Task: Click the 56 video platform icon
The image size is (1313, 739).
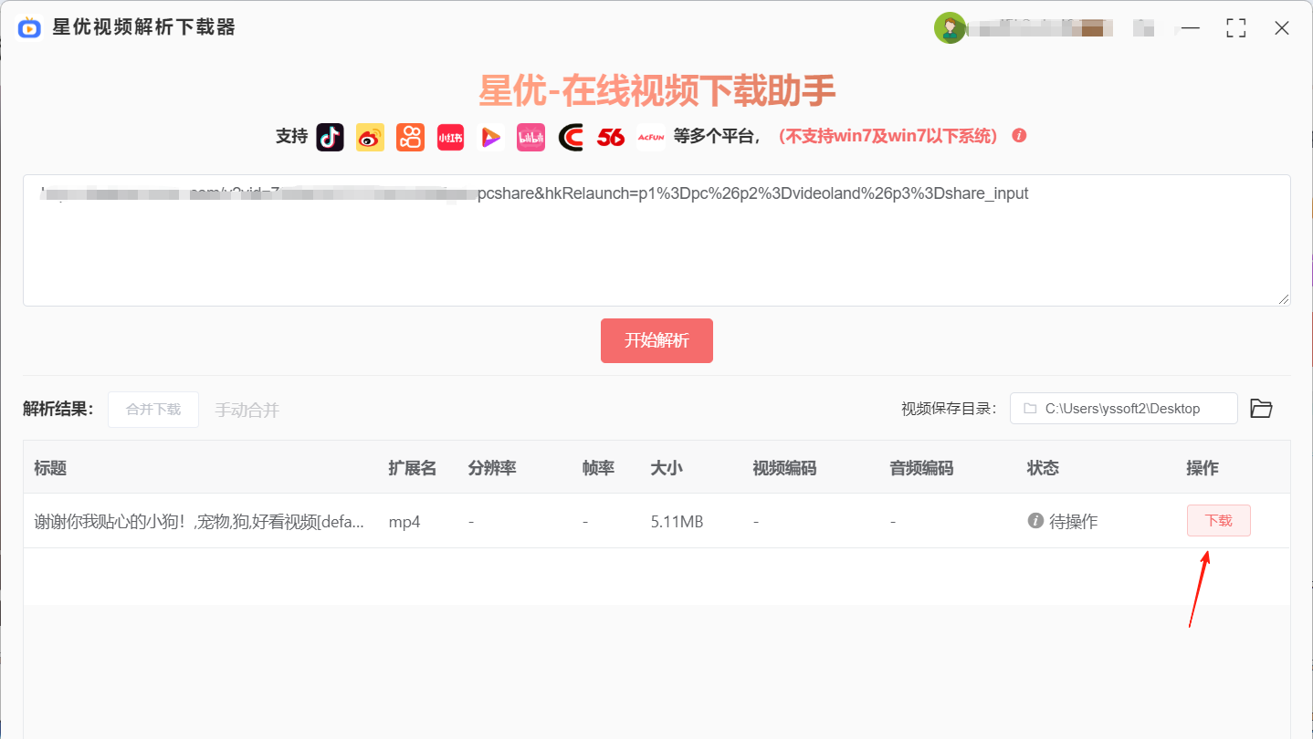Action: (x=611, y=137)
